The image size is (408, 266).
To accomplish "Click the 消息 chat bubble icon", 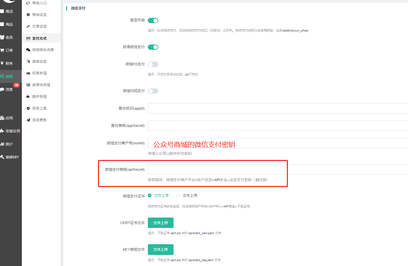I will point(2,89).
